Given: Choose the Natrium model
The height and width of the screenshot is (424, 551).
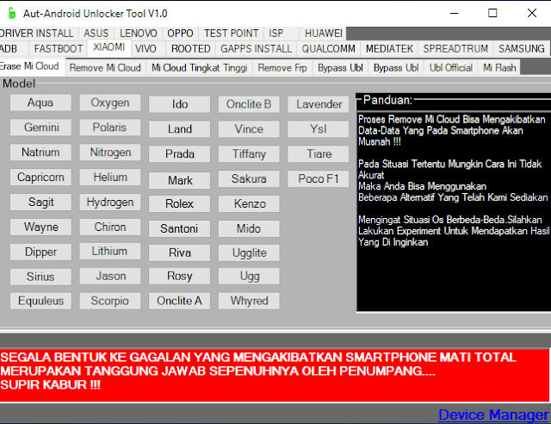Looking at the screenshot, I should (40, 153).
